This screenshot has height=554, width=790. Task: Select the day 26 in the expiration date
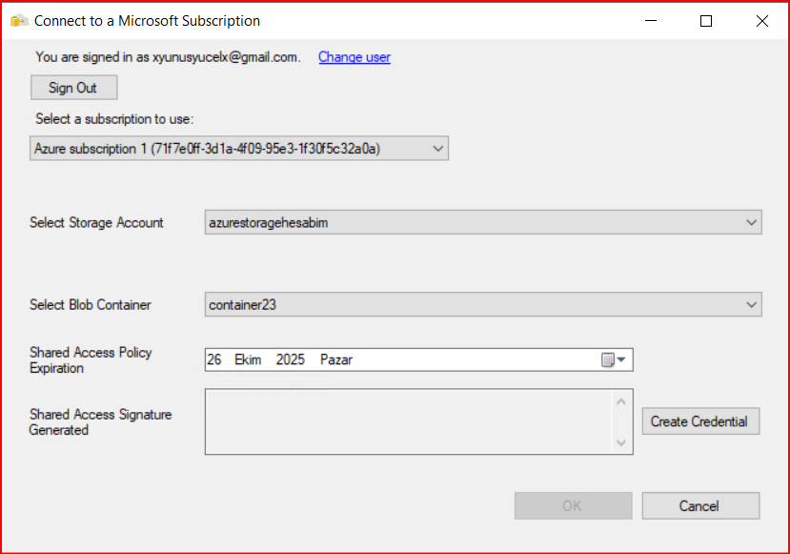point(214,360)
